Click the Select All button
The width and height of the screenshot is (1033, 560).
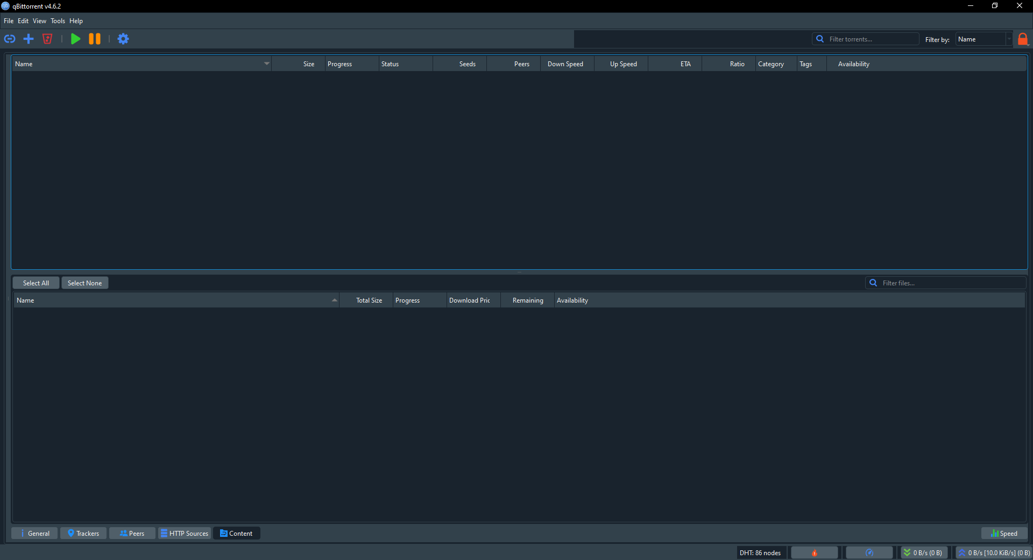[36, 283]
